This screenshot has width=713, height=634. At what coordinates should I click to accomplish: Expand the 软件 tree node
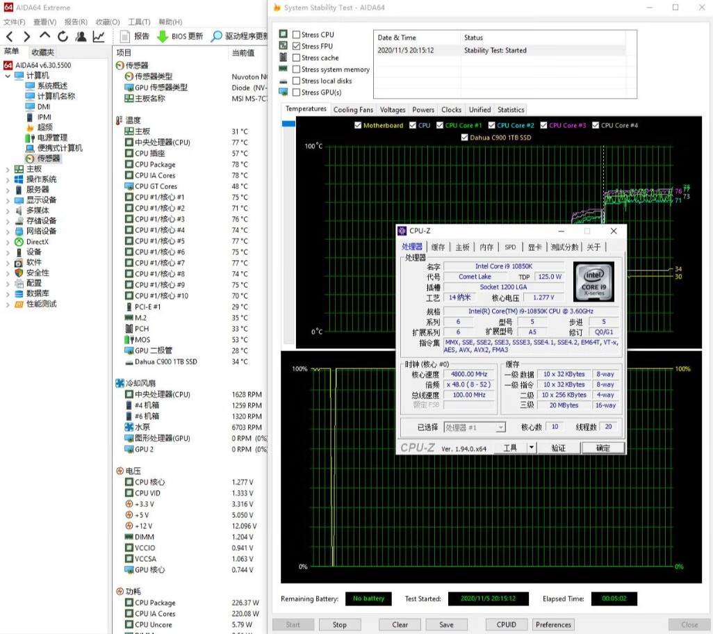click(7, 262)
